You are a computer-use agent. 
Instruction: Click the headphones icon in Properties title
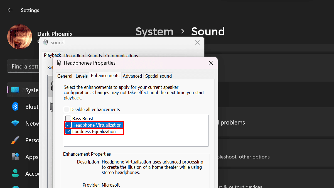[x=59, y=63]
